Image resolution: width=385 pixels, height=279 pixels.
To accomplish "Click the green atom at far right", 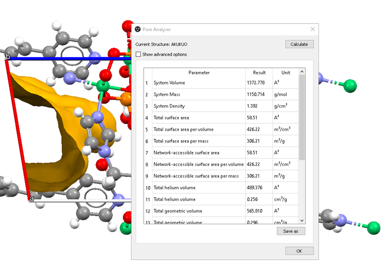I will tap(350, 85).
